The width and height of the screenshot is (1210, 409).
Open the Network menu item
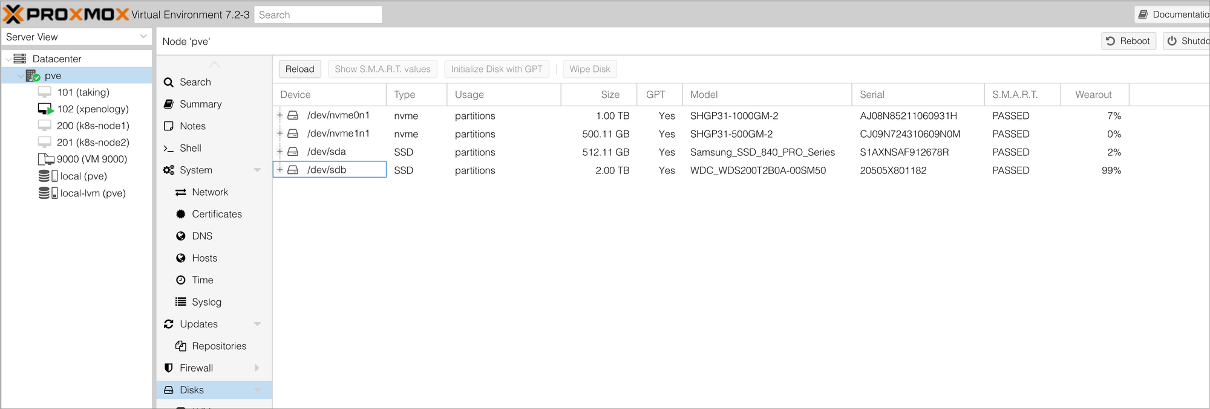tap(214, 192)
